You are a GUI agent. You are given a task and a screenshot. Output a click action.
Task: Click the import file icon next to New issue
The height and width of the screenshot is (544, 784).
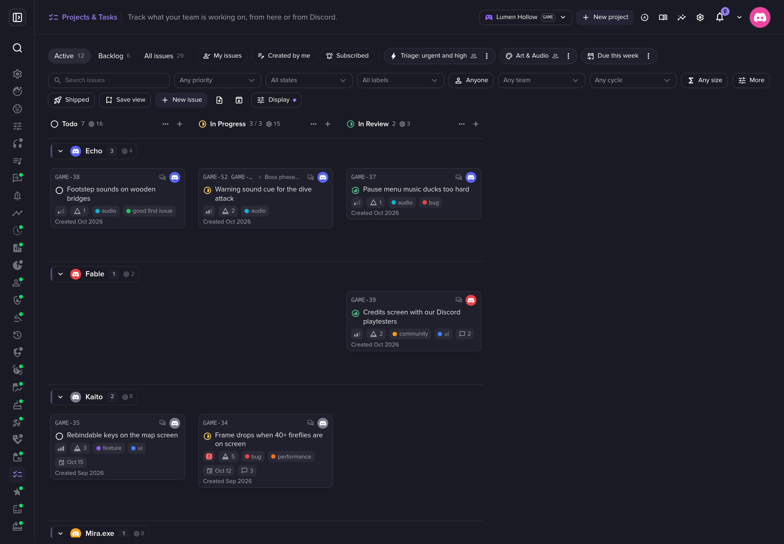pyautogui.click(x=219, y=100)
